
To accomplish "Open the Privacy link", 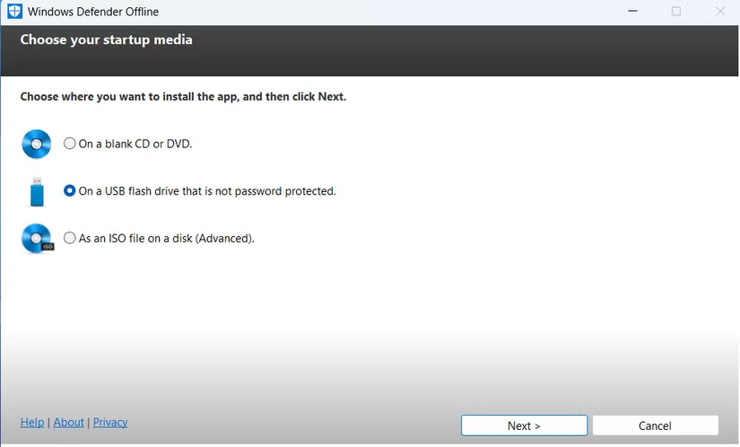I will click(110, 422).
